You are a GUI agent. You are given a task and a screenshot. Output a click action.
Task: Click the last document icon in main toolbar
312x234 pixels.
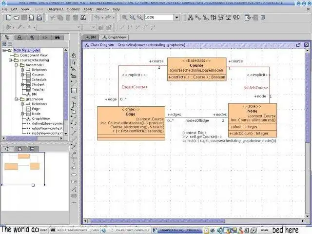263,18
